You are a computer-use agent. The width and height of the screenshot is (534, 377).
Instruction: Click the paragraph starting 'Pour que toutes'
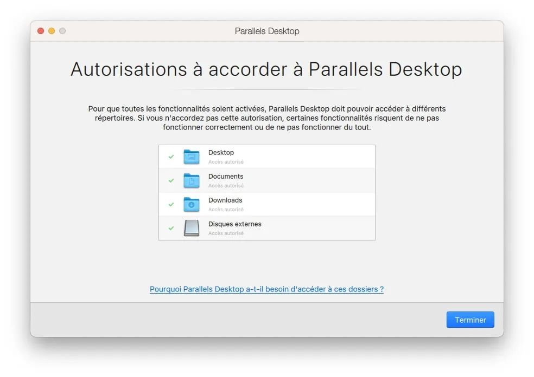coord(266,118)
